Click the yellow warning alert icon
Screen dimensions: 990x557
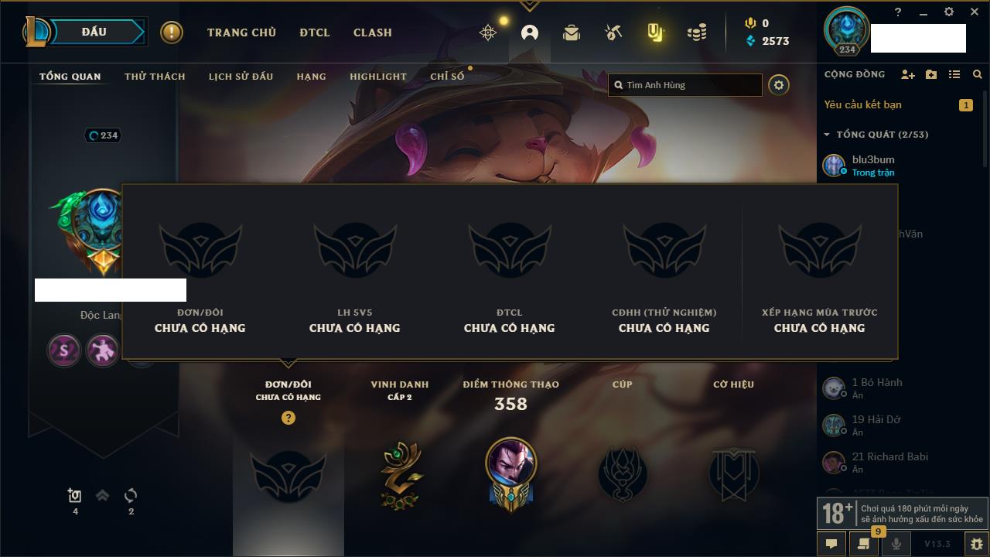[x=172, y=32]
